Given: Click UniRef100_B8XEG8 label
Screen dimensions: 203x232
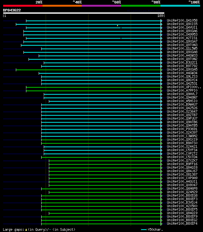Looking at the screenshot, I should coord(182,196).
